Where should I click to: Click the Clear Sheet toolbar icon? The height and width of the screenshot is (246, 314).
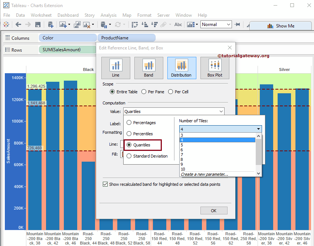[x=86, y=25]
